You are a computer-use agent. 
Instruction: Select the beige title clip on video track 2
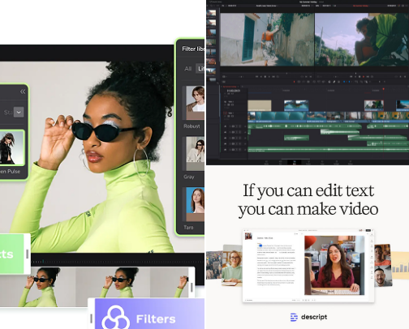260,105
